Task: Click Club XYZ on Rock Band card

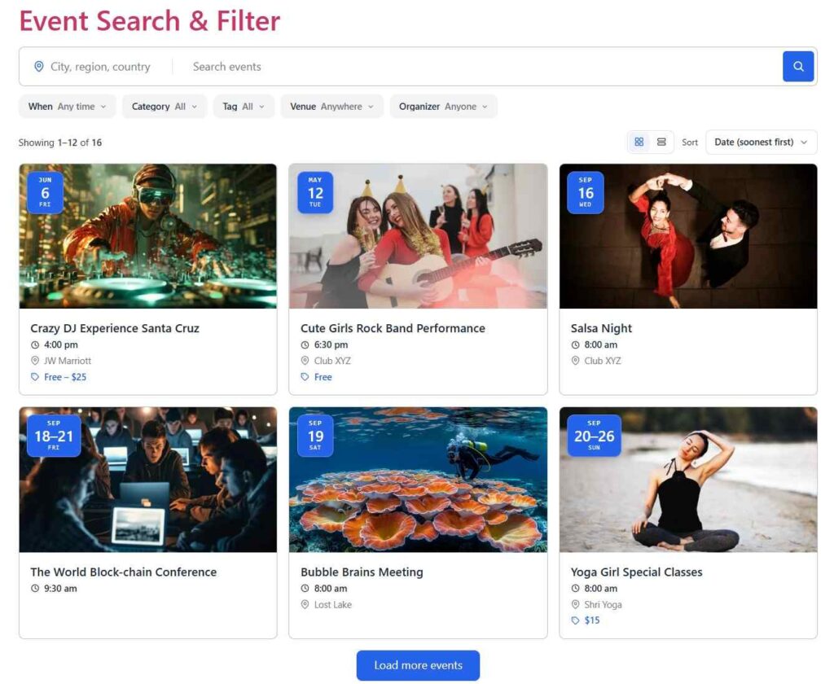Action: tap(332, 361)
